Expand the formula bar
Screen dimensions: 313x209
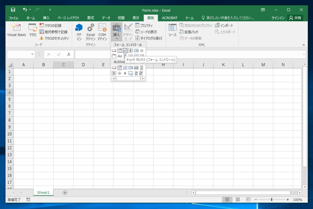(304, 54)
